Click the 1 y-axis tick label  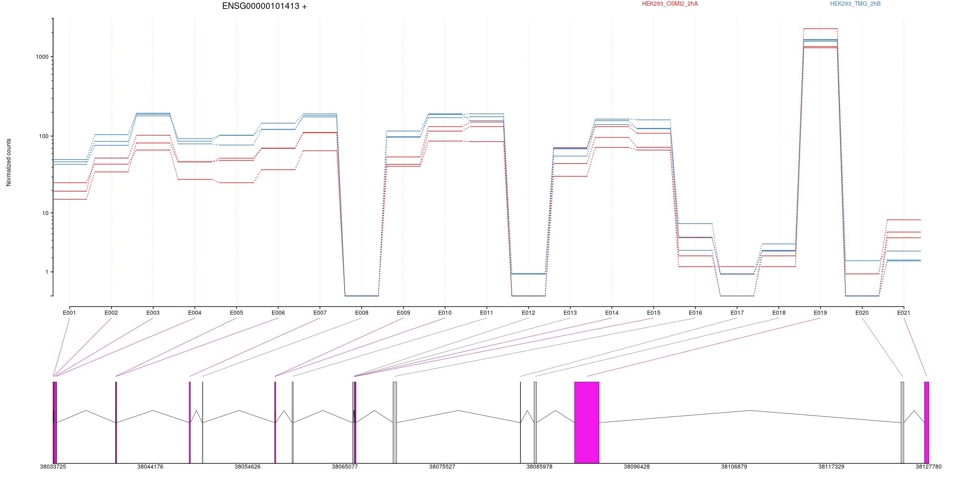click(47, 272)
